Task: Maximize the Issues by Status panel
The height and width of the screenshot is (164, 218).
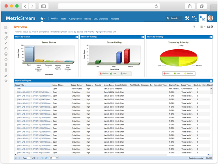Action: point(76,37)
